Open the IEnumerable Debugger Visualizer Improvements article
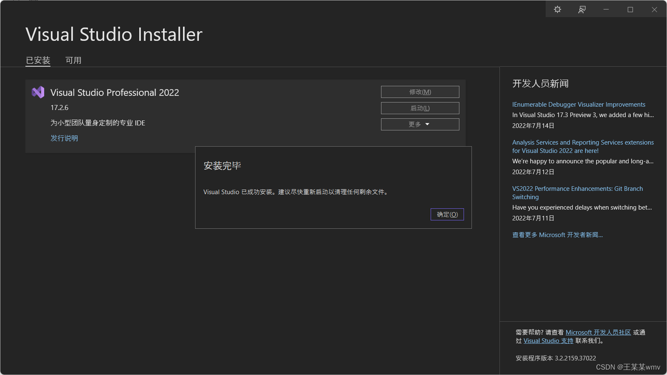 click(579, 104)
